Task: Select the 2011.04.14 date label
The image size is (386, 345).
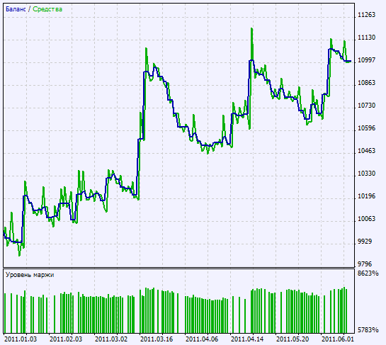Action: tap(247, 339)
